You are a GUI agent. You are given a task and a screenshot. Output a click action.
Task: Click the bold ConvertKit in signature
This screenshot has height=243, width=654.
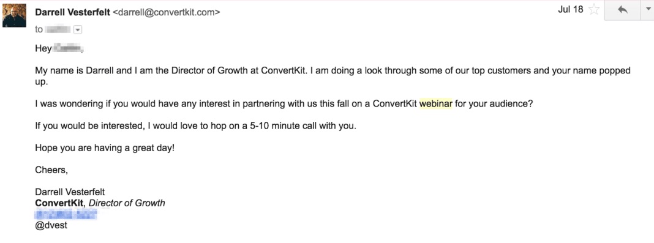tap(60, 203)
